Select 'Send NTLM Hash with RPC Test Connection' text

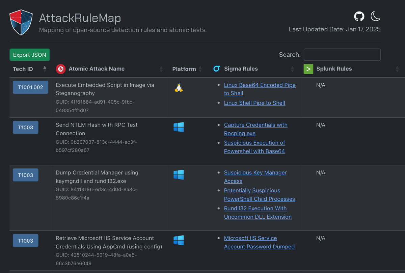(97, 129)
